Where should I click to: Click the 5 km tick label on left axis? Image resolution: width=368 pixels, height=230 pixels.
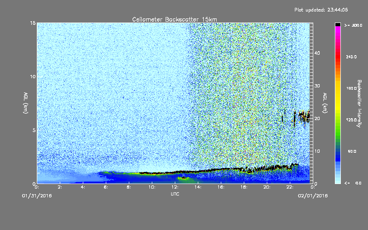point(34,130)
